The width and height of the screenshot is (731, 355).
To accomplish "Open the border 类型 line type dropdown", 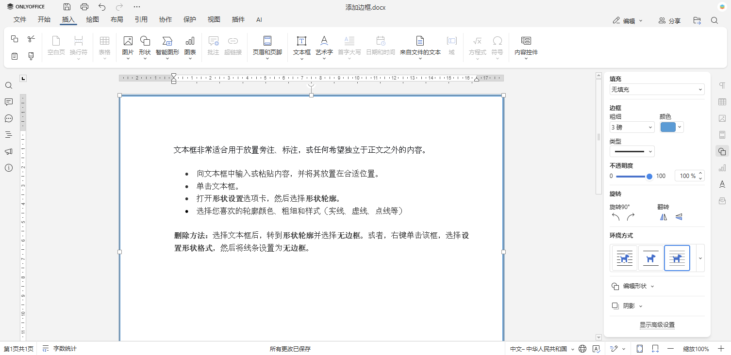I will pyautogui.click(x=632, y=151).
